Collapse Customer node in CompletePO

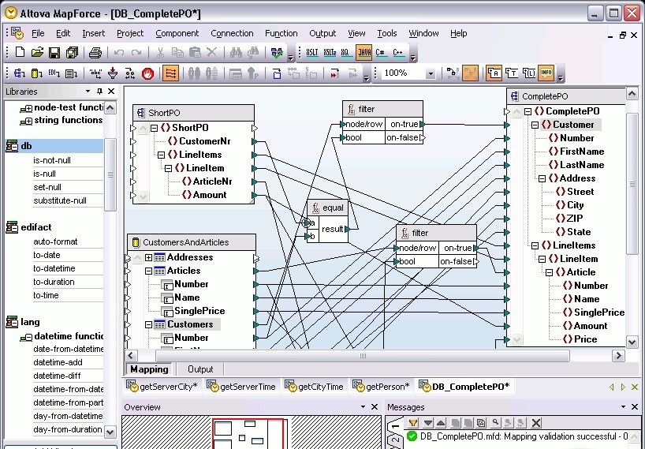coord(535,125)
